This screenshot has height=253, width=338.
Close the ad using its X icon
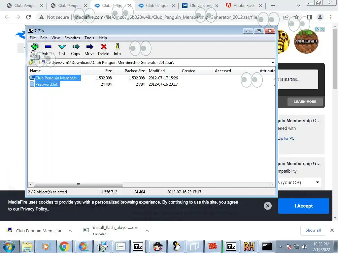tap(322, 29)
